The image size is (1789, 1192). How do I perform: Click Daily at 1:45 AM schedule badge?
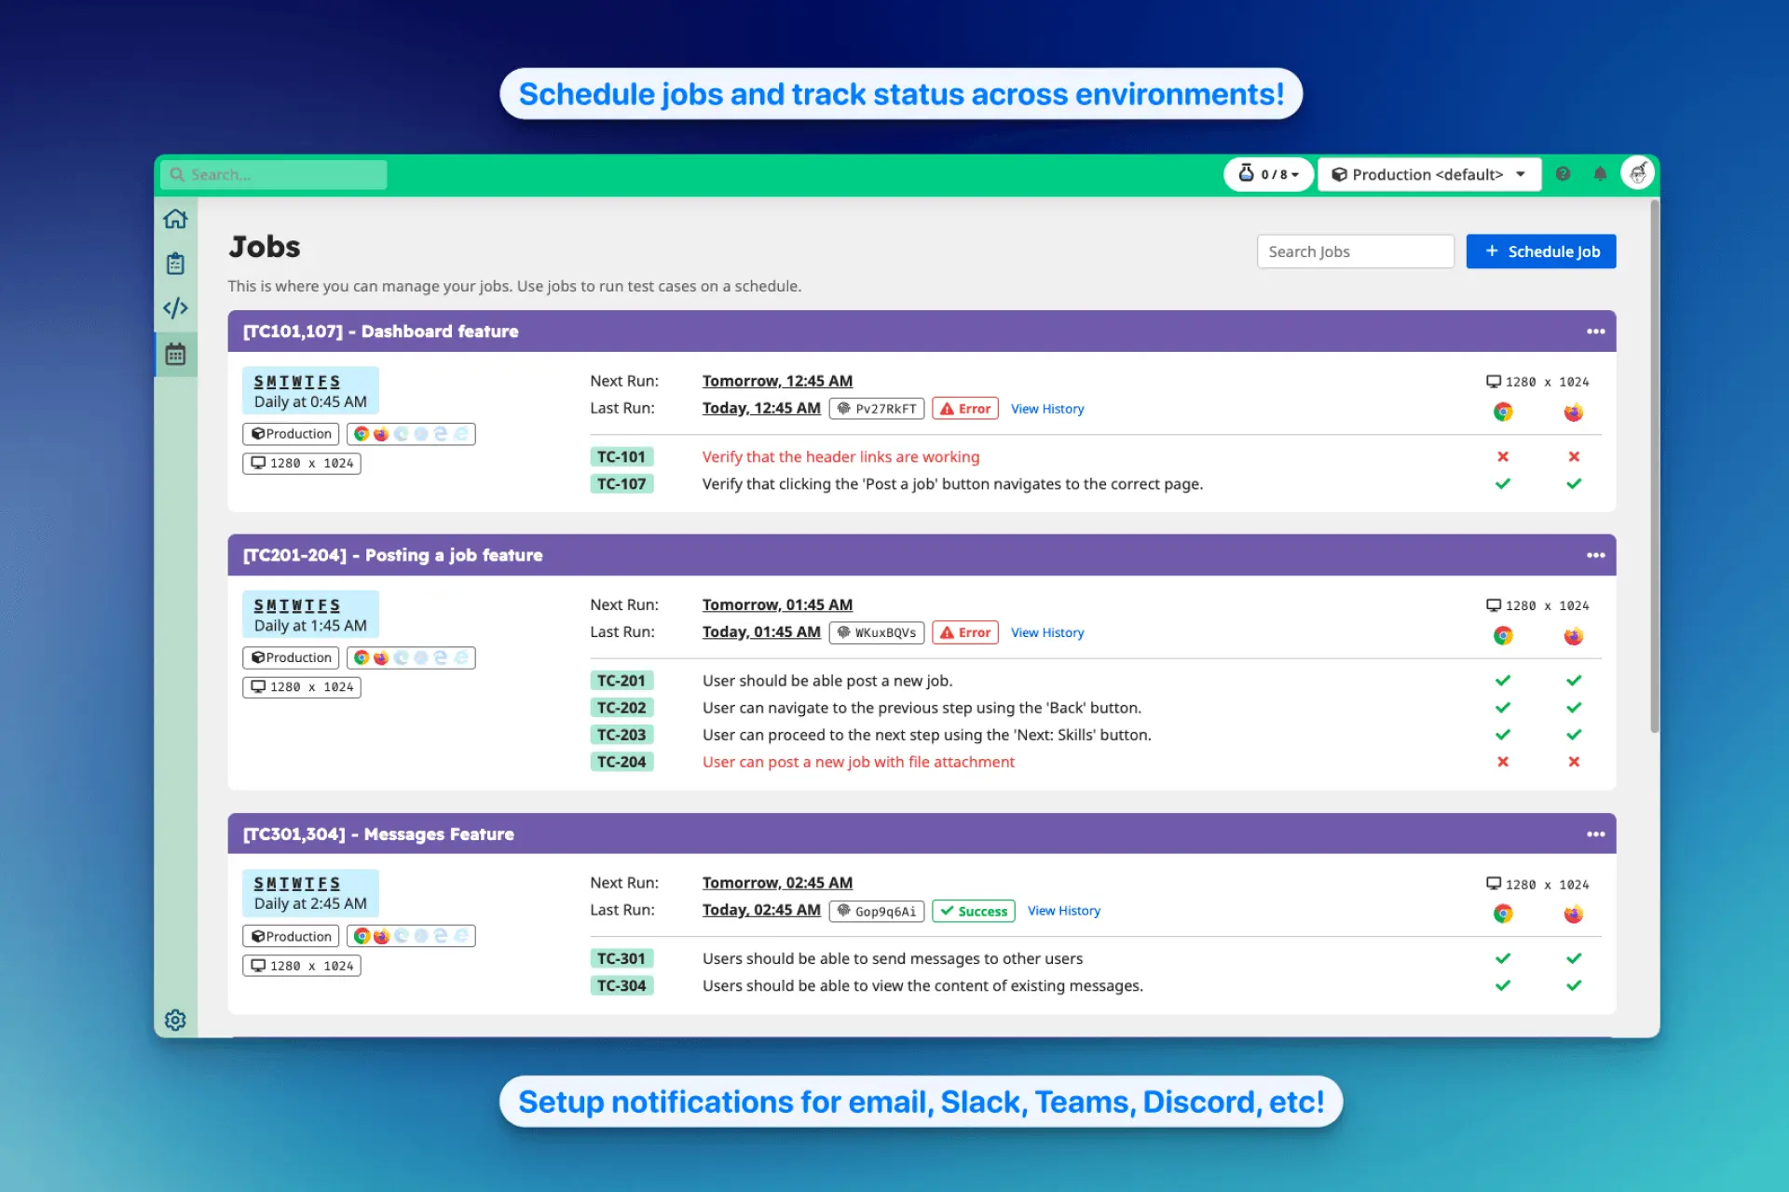pyautogui.click(x=310, y=615)
